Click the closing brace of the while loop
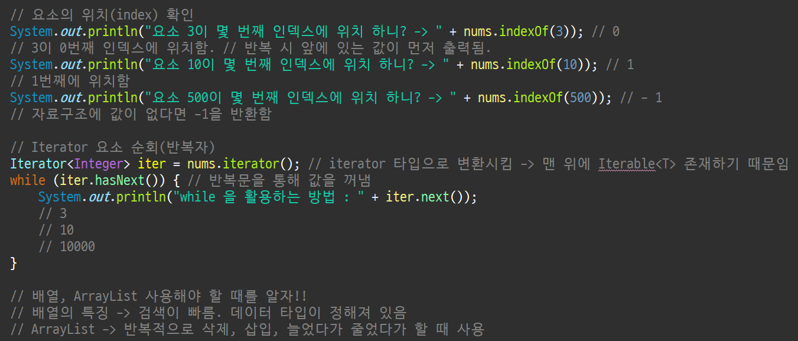798x341 pixels. (14, 262)
